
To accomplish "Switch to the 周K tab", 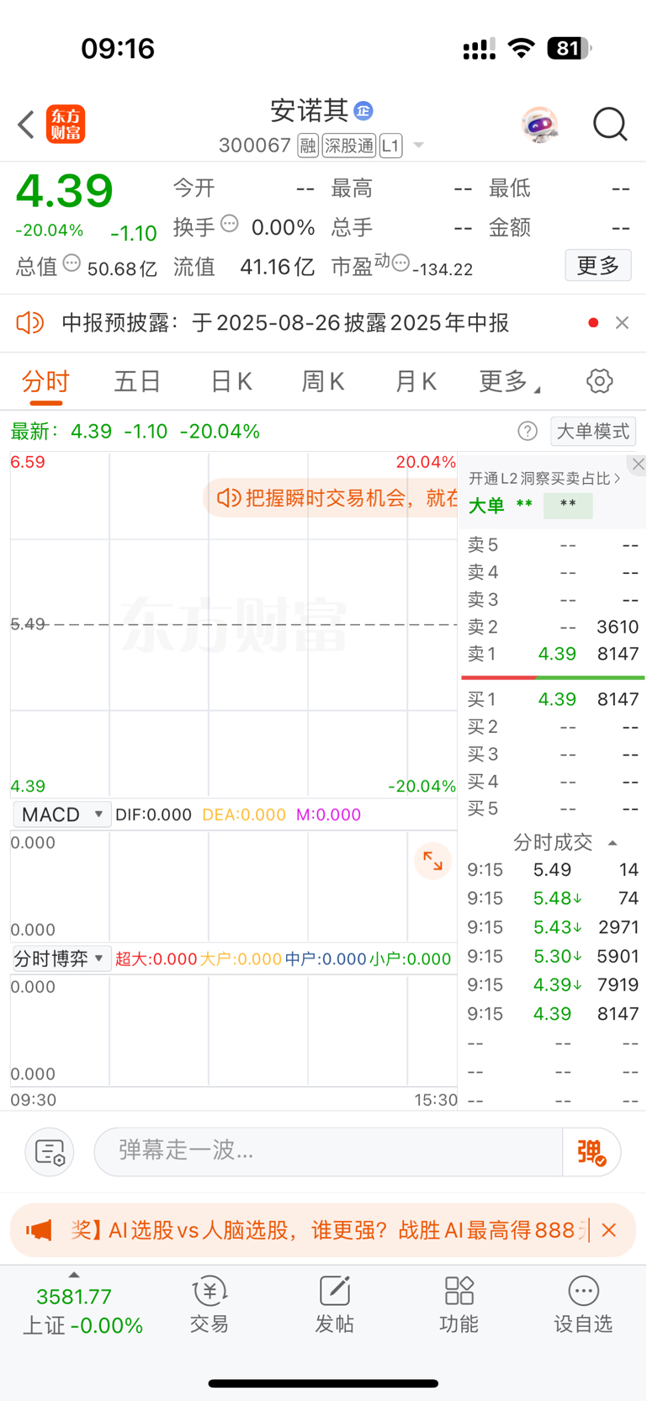I will point(323,382).
